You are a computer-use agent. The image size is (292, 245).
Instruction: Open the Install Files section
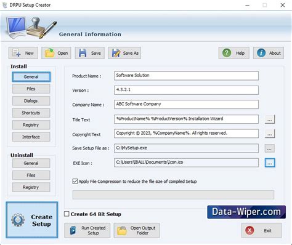(31, 89)
